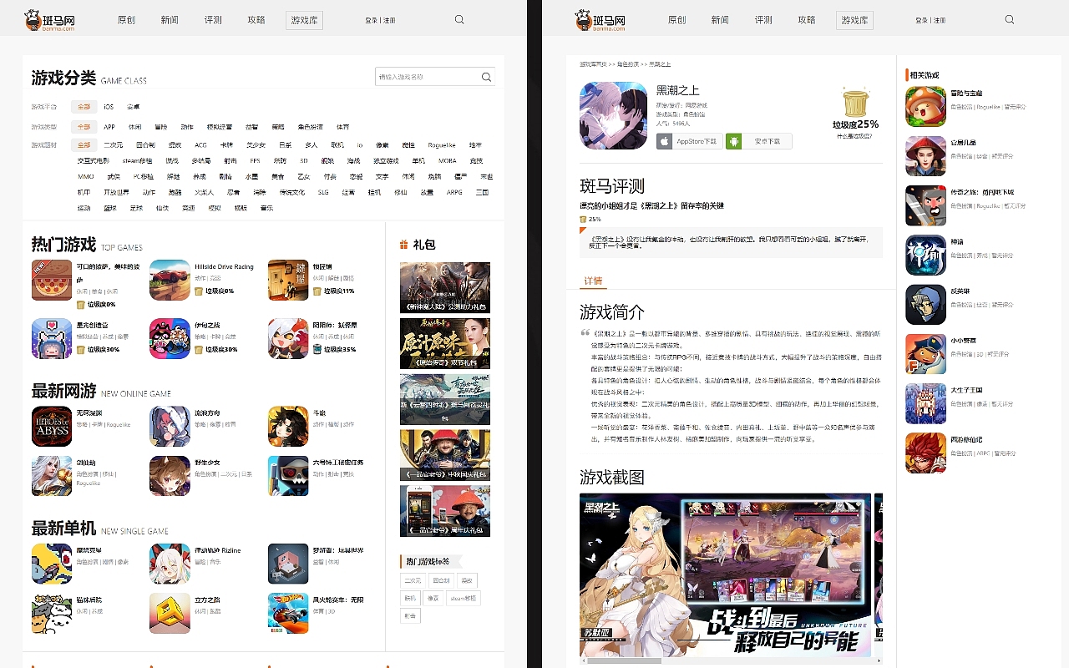1069x668 pixels.
Task: Click the trash can rating icon showing 25%
Action: (855, 103)
